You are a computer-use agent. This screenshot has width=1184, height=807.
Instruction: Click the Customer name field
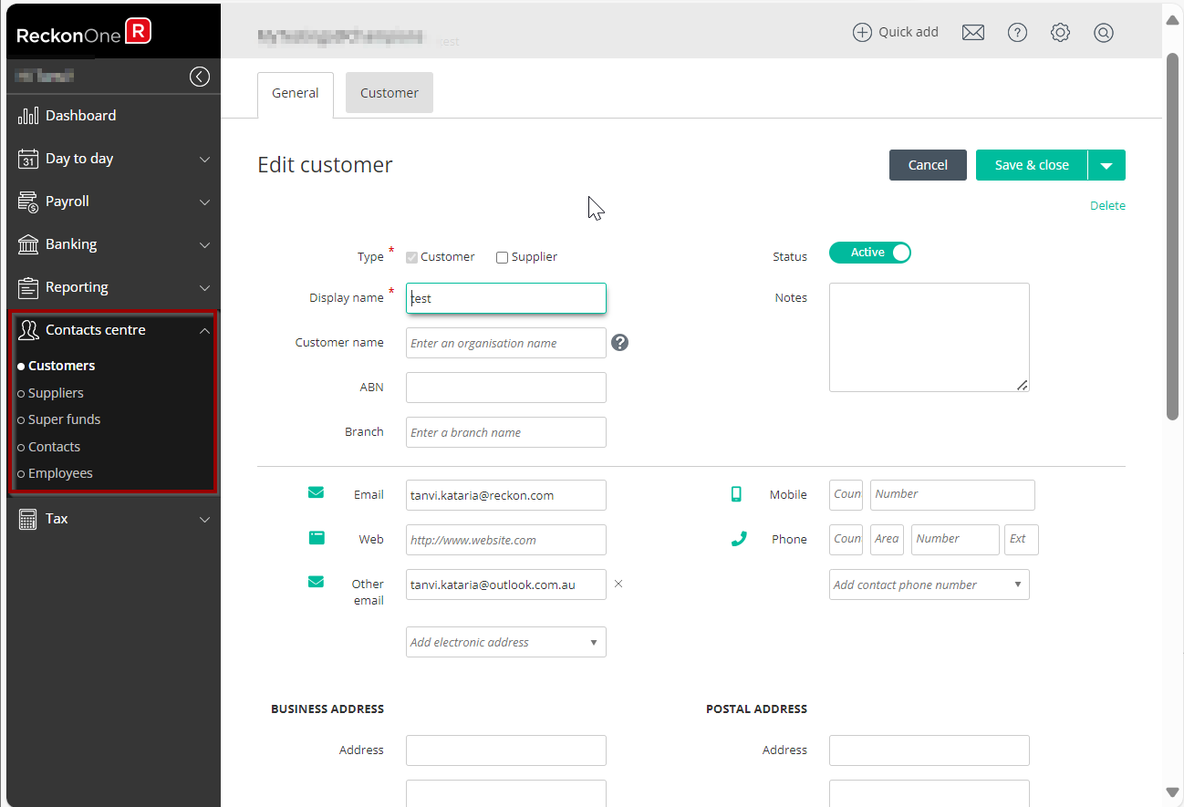[x=506, y=343]
